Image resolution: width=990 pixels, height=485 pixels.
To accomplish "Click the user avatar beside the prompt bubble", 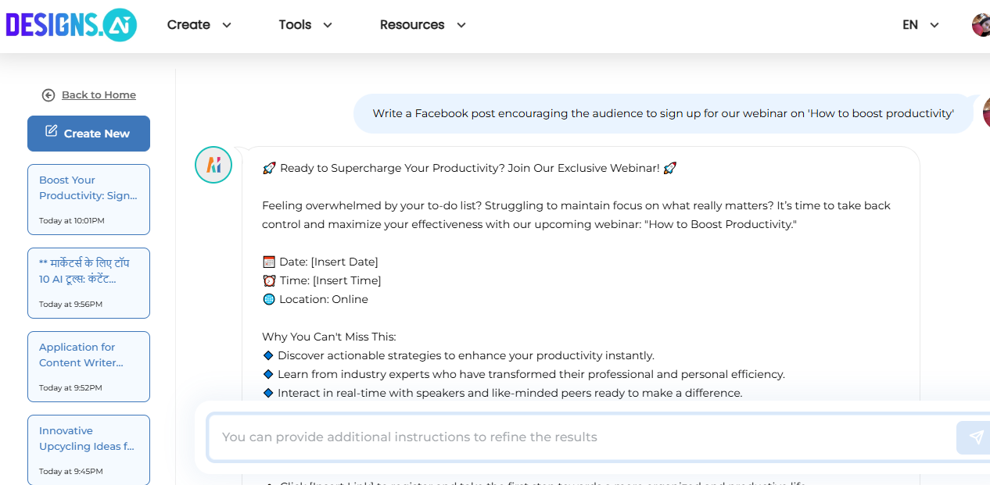I will click(x=986, y=112).
